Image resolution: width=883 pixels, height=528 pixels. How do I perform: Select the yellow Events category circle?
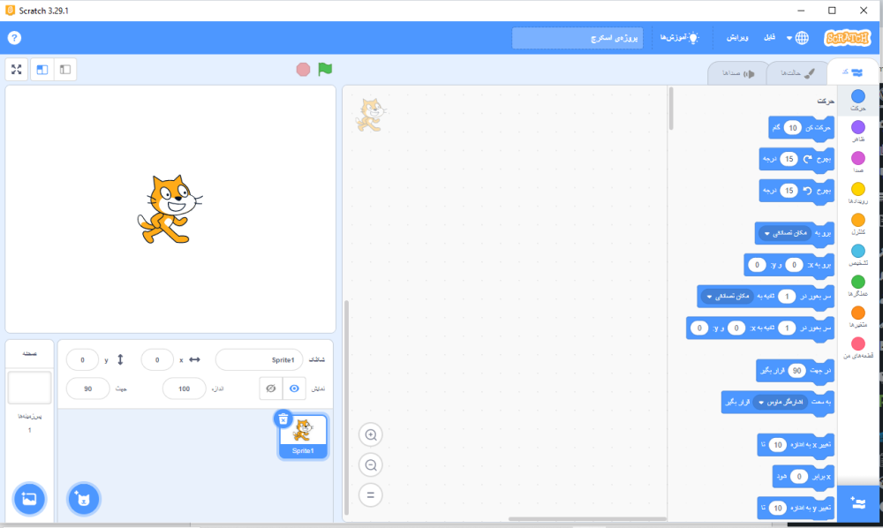(857, 189)
